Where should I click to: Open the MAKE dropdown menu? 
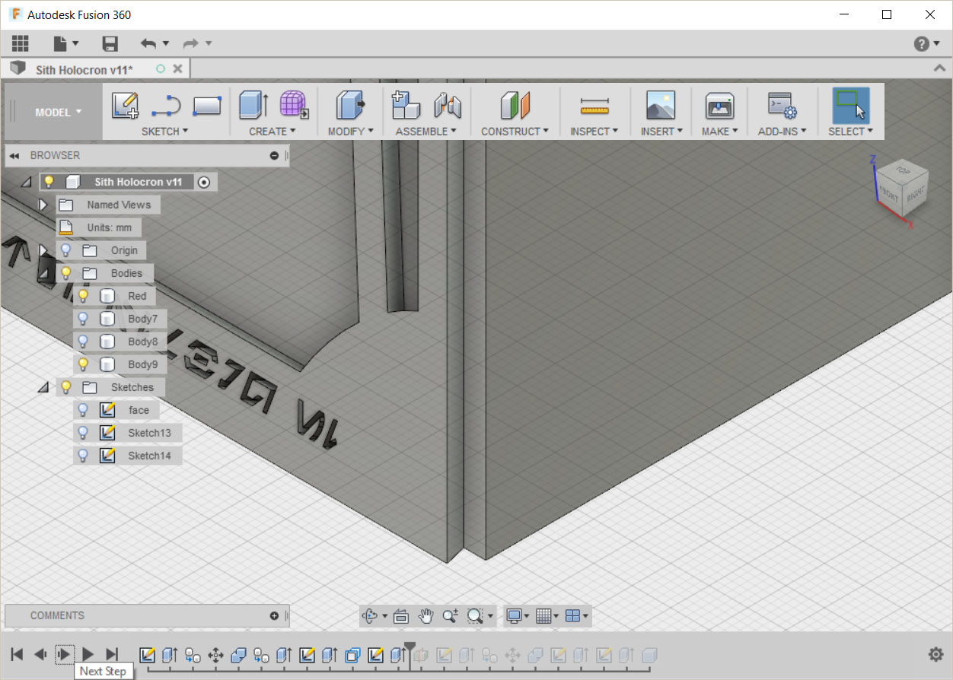pyautogui.click(x=720, y=131)
